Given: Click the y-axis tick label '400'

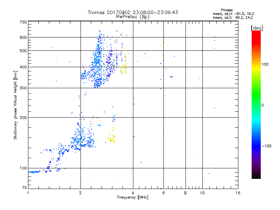Looking at the screenshot, I should pyautogui.click(x=23, y=67).
